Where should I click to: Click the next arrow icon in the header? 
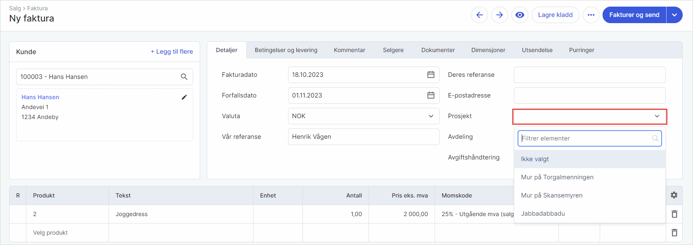pyautogui.click(x=499, y=15)
